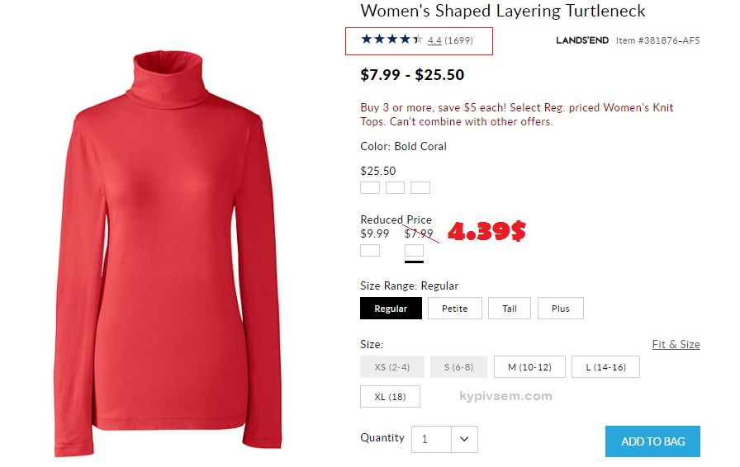Image resolution: width=740 pixels, height=467 pixels.
Task: Select size XL (18)
Action: click(390, 397)
